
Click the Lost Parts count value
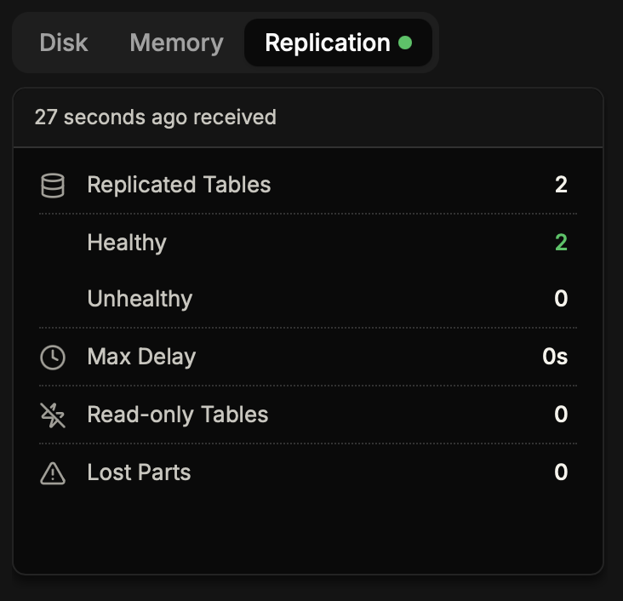pos(561,472)
